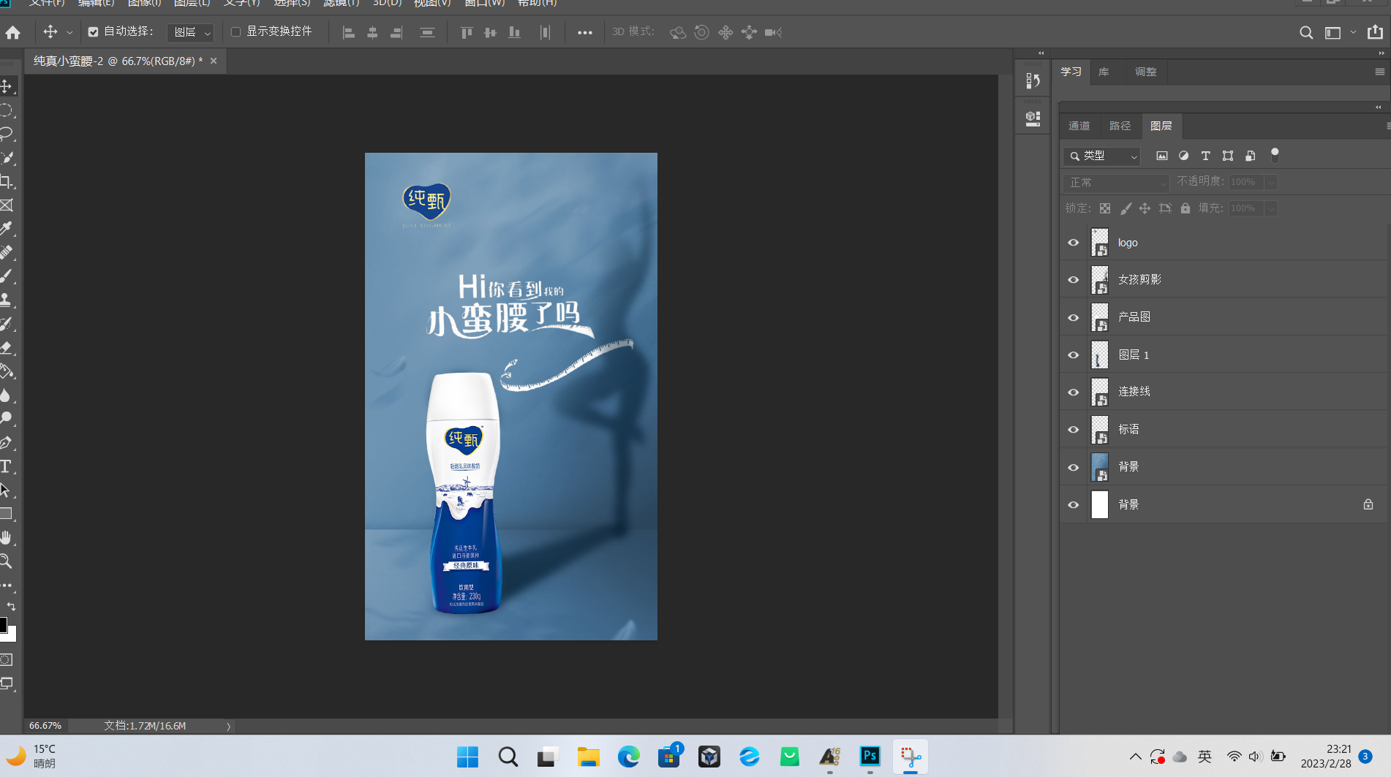Switch to the 调整 (Adjustments) tab
Screen dimensions: 1391x777
tap(1146, 72)
